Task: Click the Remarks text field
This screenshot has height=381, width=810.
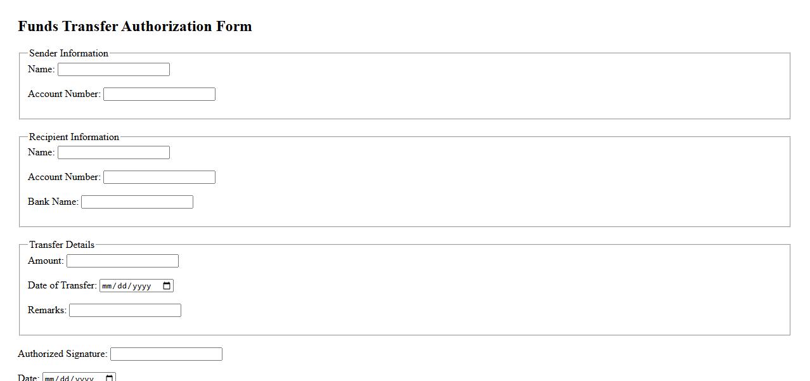Action: (x=125, y=311)
